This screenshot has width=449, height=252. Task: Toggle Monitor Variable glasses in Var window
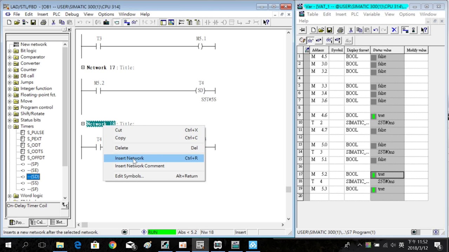[310, 41]
